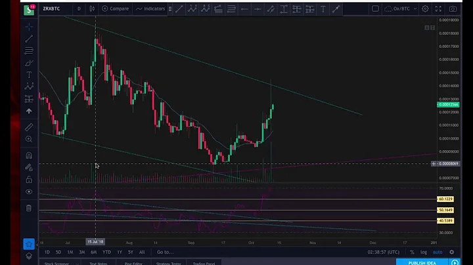This screenshot has width=473, height=265.
Task: Open chart settings gear in top toolbar
Action: click(x=425, y=9)
